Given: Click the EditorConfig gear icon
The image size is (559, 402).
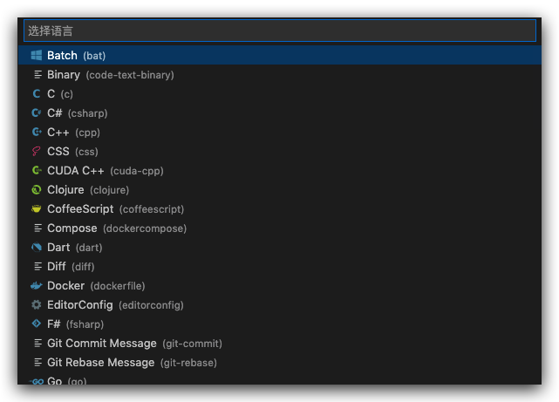Looking at the screenshot, I should point(37,304).
